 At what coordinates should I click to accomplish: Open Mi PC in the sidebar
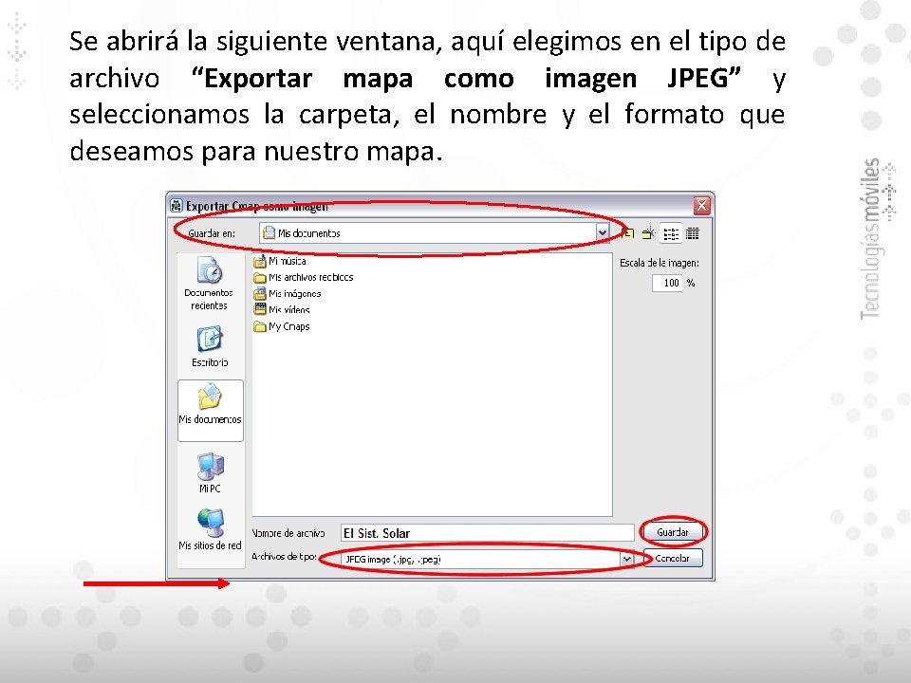(x=211, y=472)
